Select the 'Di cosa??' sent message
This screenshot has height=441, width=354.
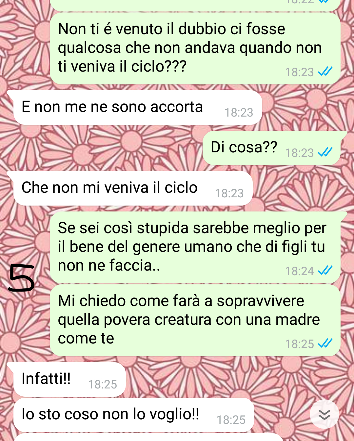pyautogui.click(x=272, y=148)
